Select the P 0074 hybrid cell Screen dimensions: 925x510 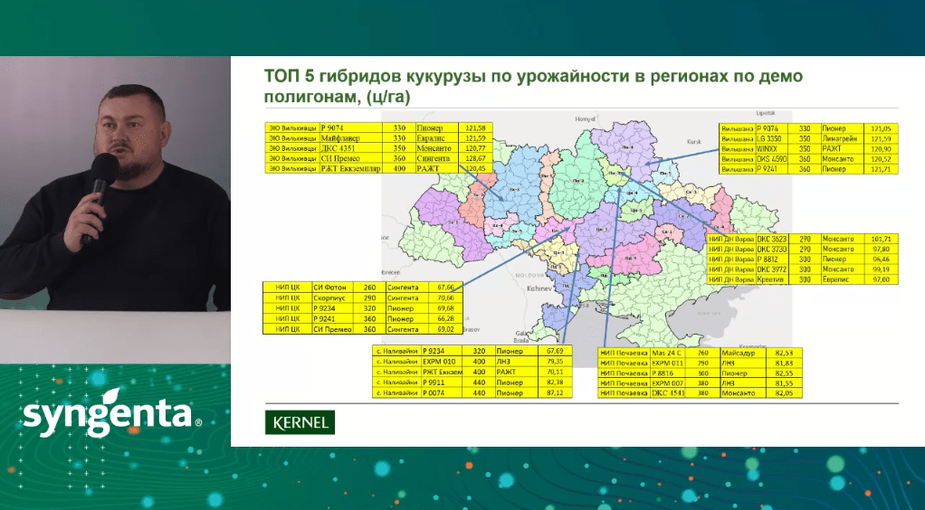click(x=442, y=392)
